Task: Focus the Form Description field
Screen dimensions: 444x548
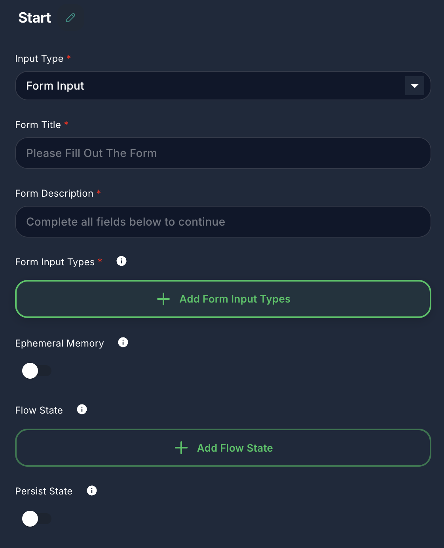Action: click(x=223, y=222)
